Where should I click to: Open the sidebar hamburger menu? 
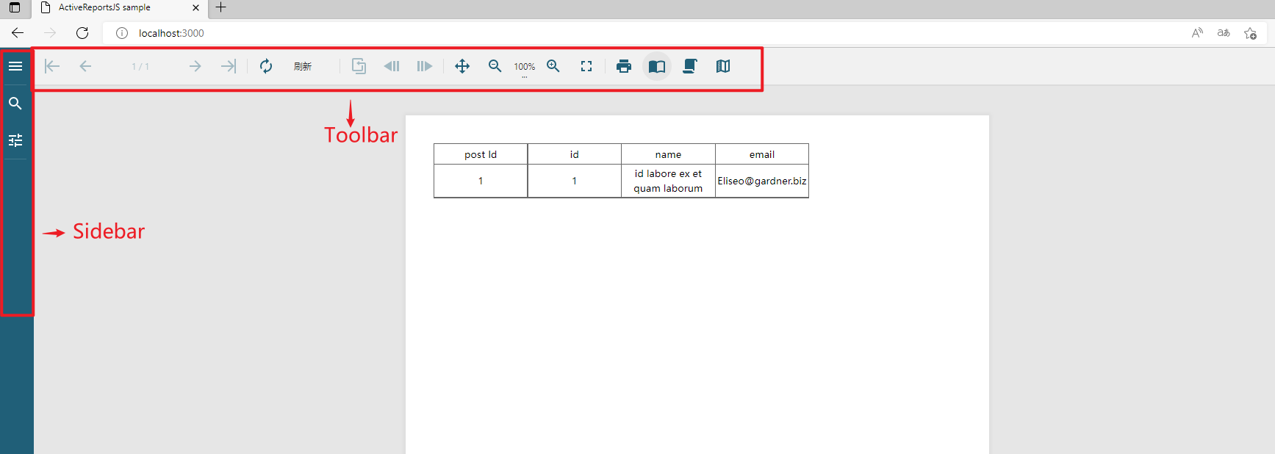tap(15, 66)
